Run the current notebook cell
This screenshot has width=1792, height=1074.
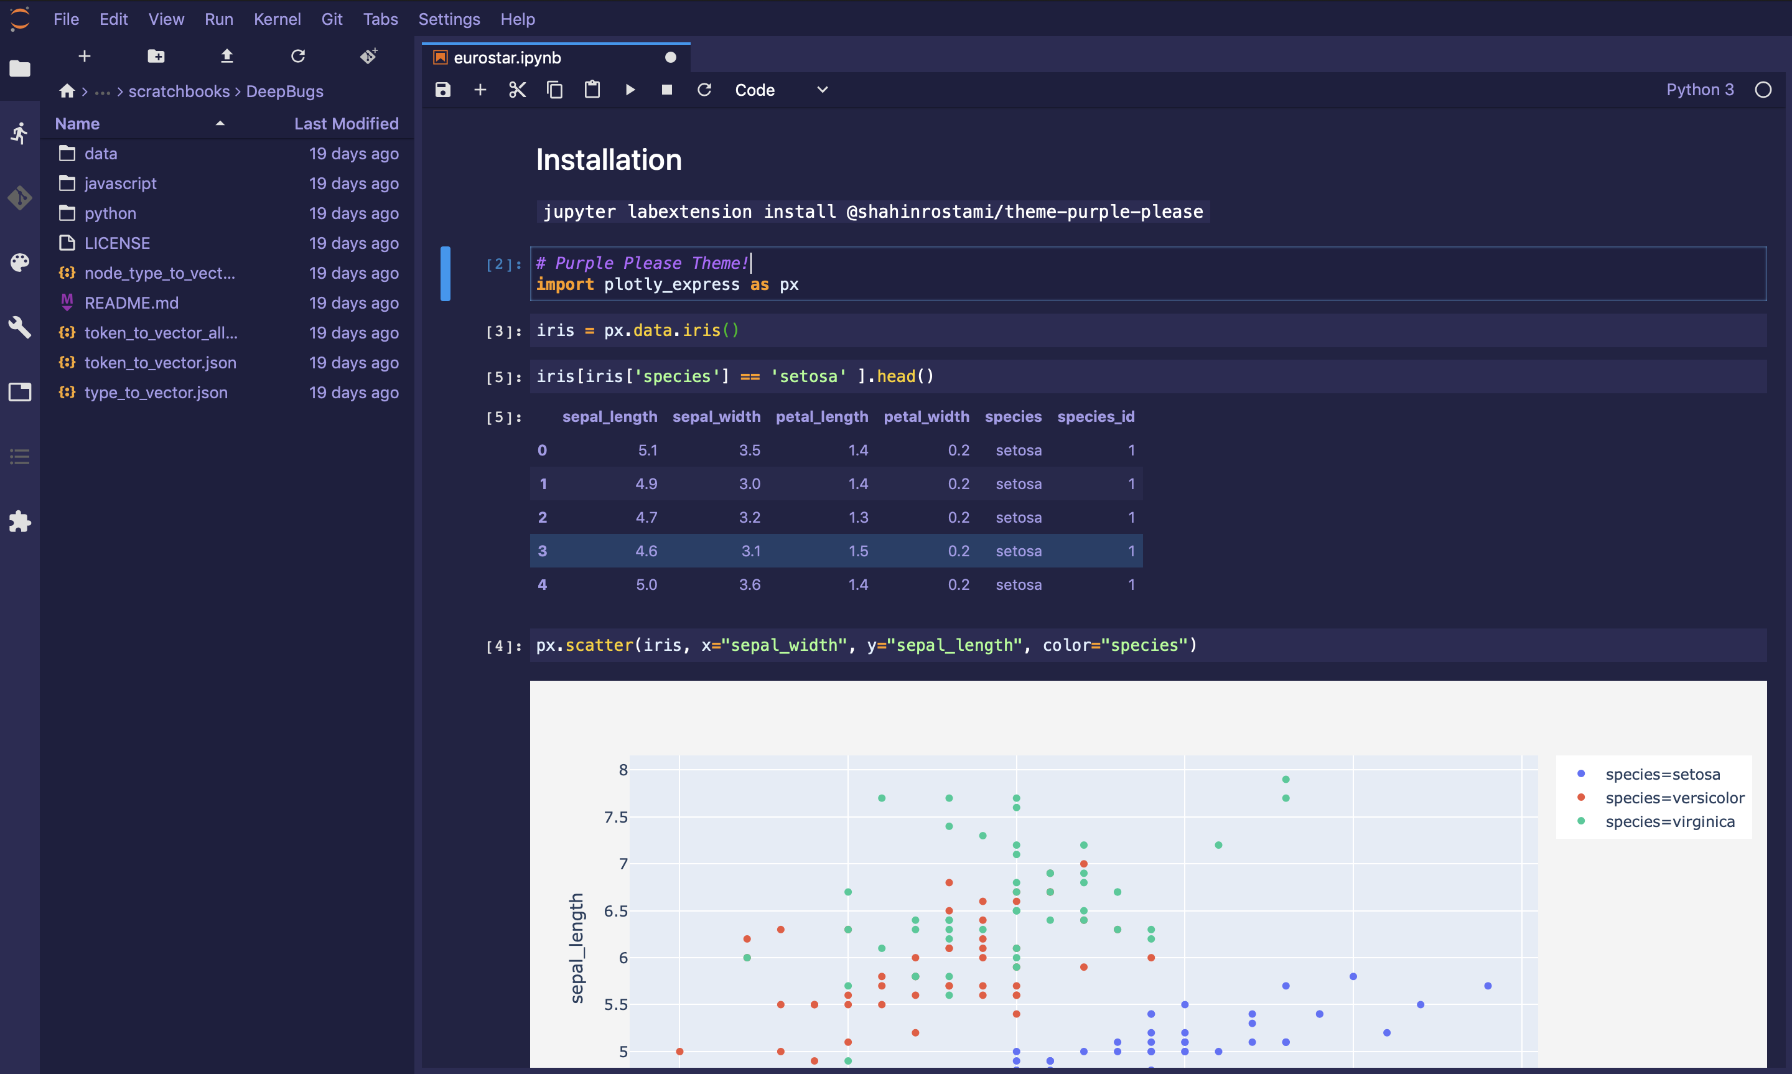[630, 90]
